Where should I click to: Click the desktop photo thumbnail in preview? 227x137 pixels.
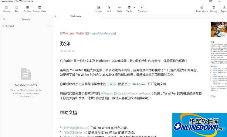pyautogui.click(x=219, y=29)
